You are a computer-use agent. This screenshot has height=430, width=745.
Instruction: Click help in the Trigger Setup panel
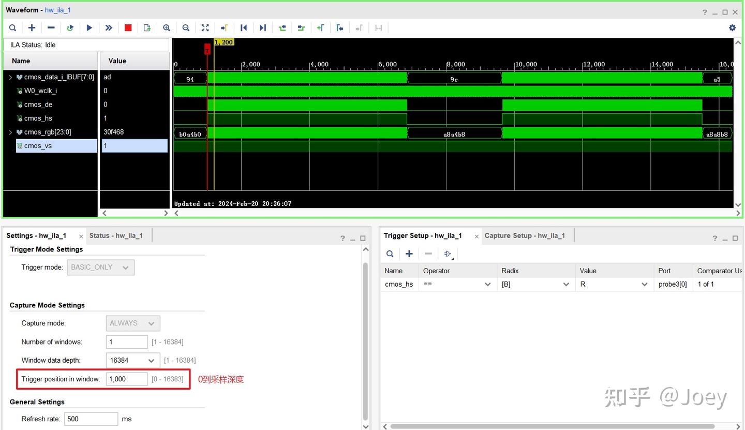click(x=714, y=238)
